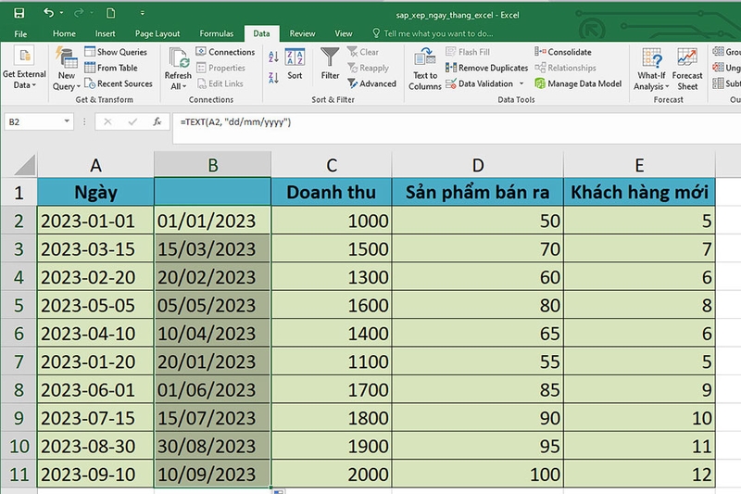
Task: Click the Properties ribbon item
Action: pyautogui.click(x=220, y=68)
